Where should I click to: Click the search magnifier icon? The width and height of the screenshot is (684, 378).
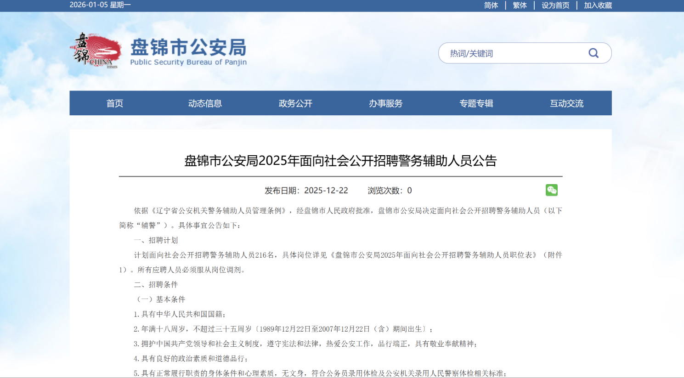point(594,53)
